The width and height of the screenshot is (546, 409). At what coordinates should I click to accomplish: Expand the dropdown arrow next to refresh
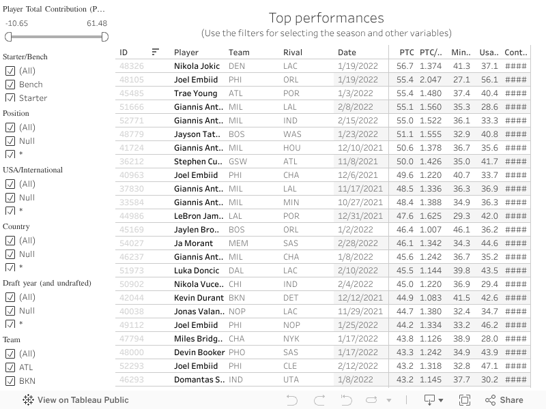(389, 401)
